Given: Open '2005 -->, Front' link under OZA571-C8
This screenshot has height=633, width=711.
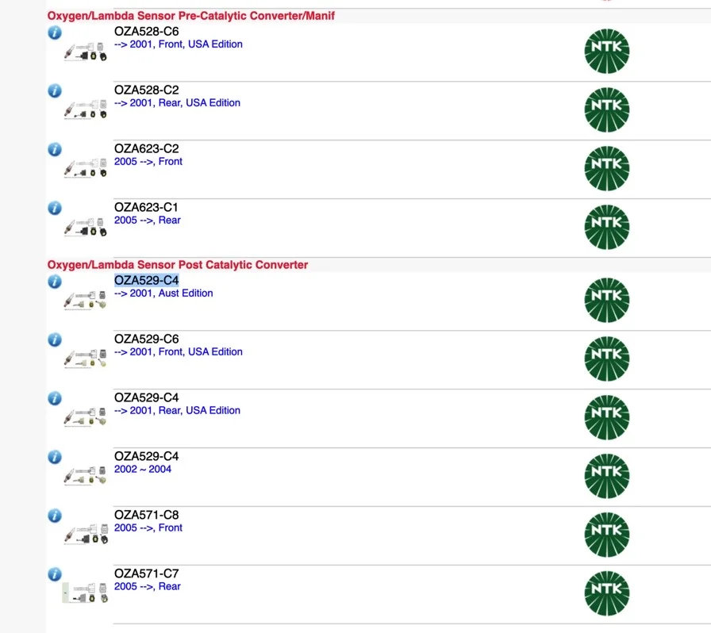Looking at the screenshot, I should click(x=148, y=527).
